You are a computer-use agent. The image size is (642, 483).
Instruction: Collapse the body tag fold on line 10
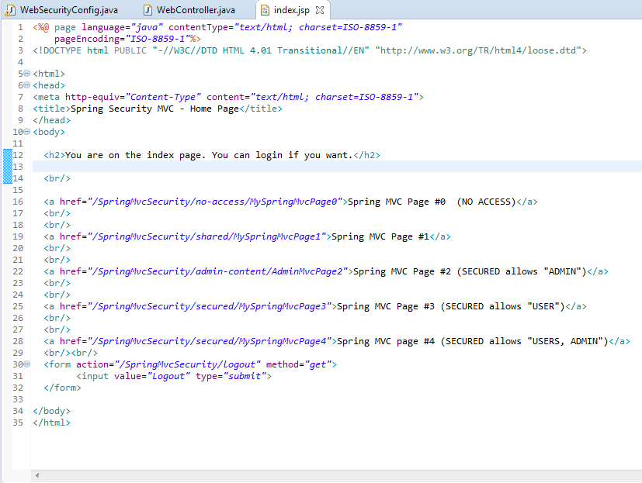pyautogui.click(x=27, y=132)
